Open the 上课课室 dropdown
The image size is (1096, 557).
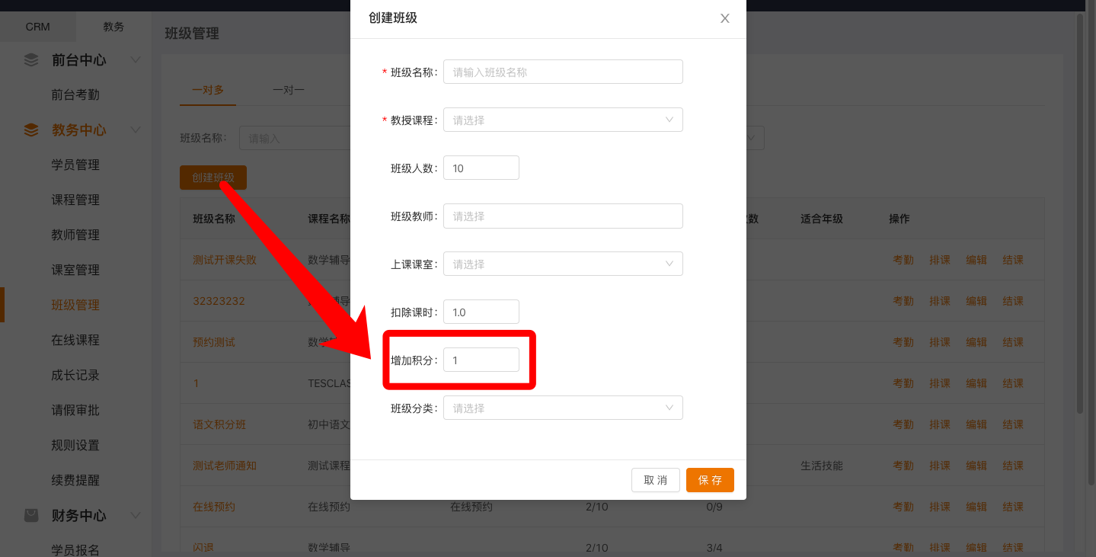[562, 264]
